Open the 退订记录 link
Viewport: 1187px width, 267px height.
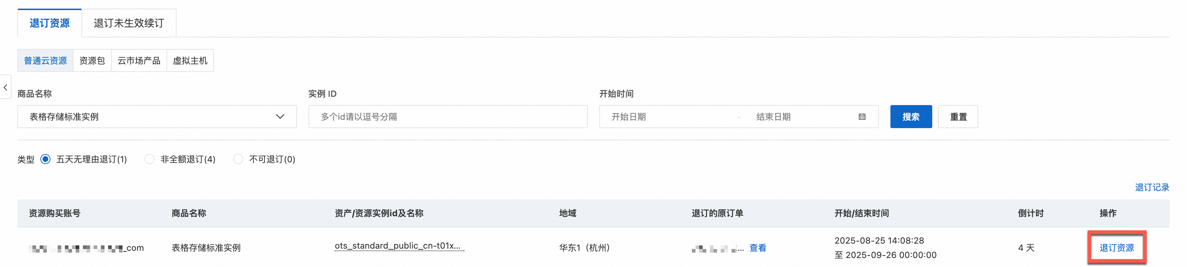pos(1152,187)
